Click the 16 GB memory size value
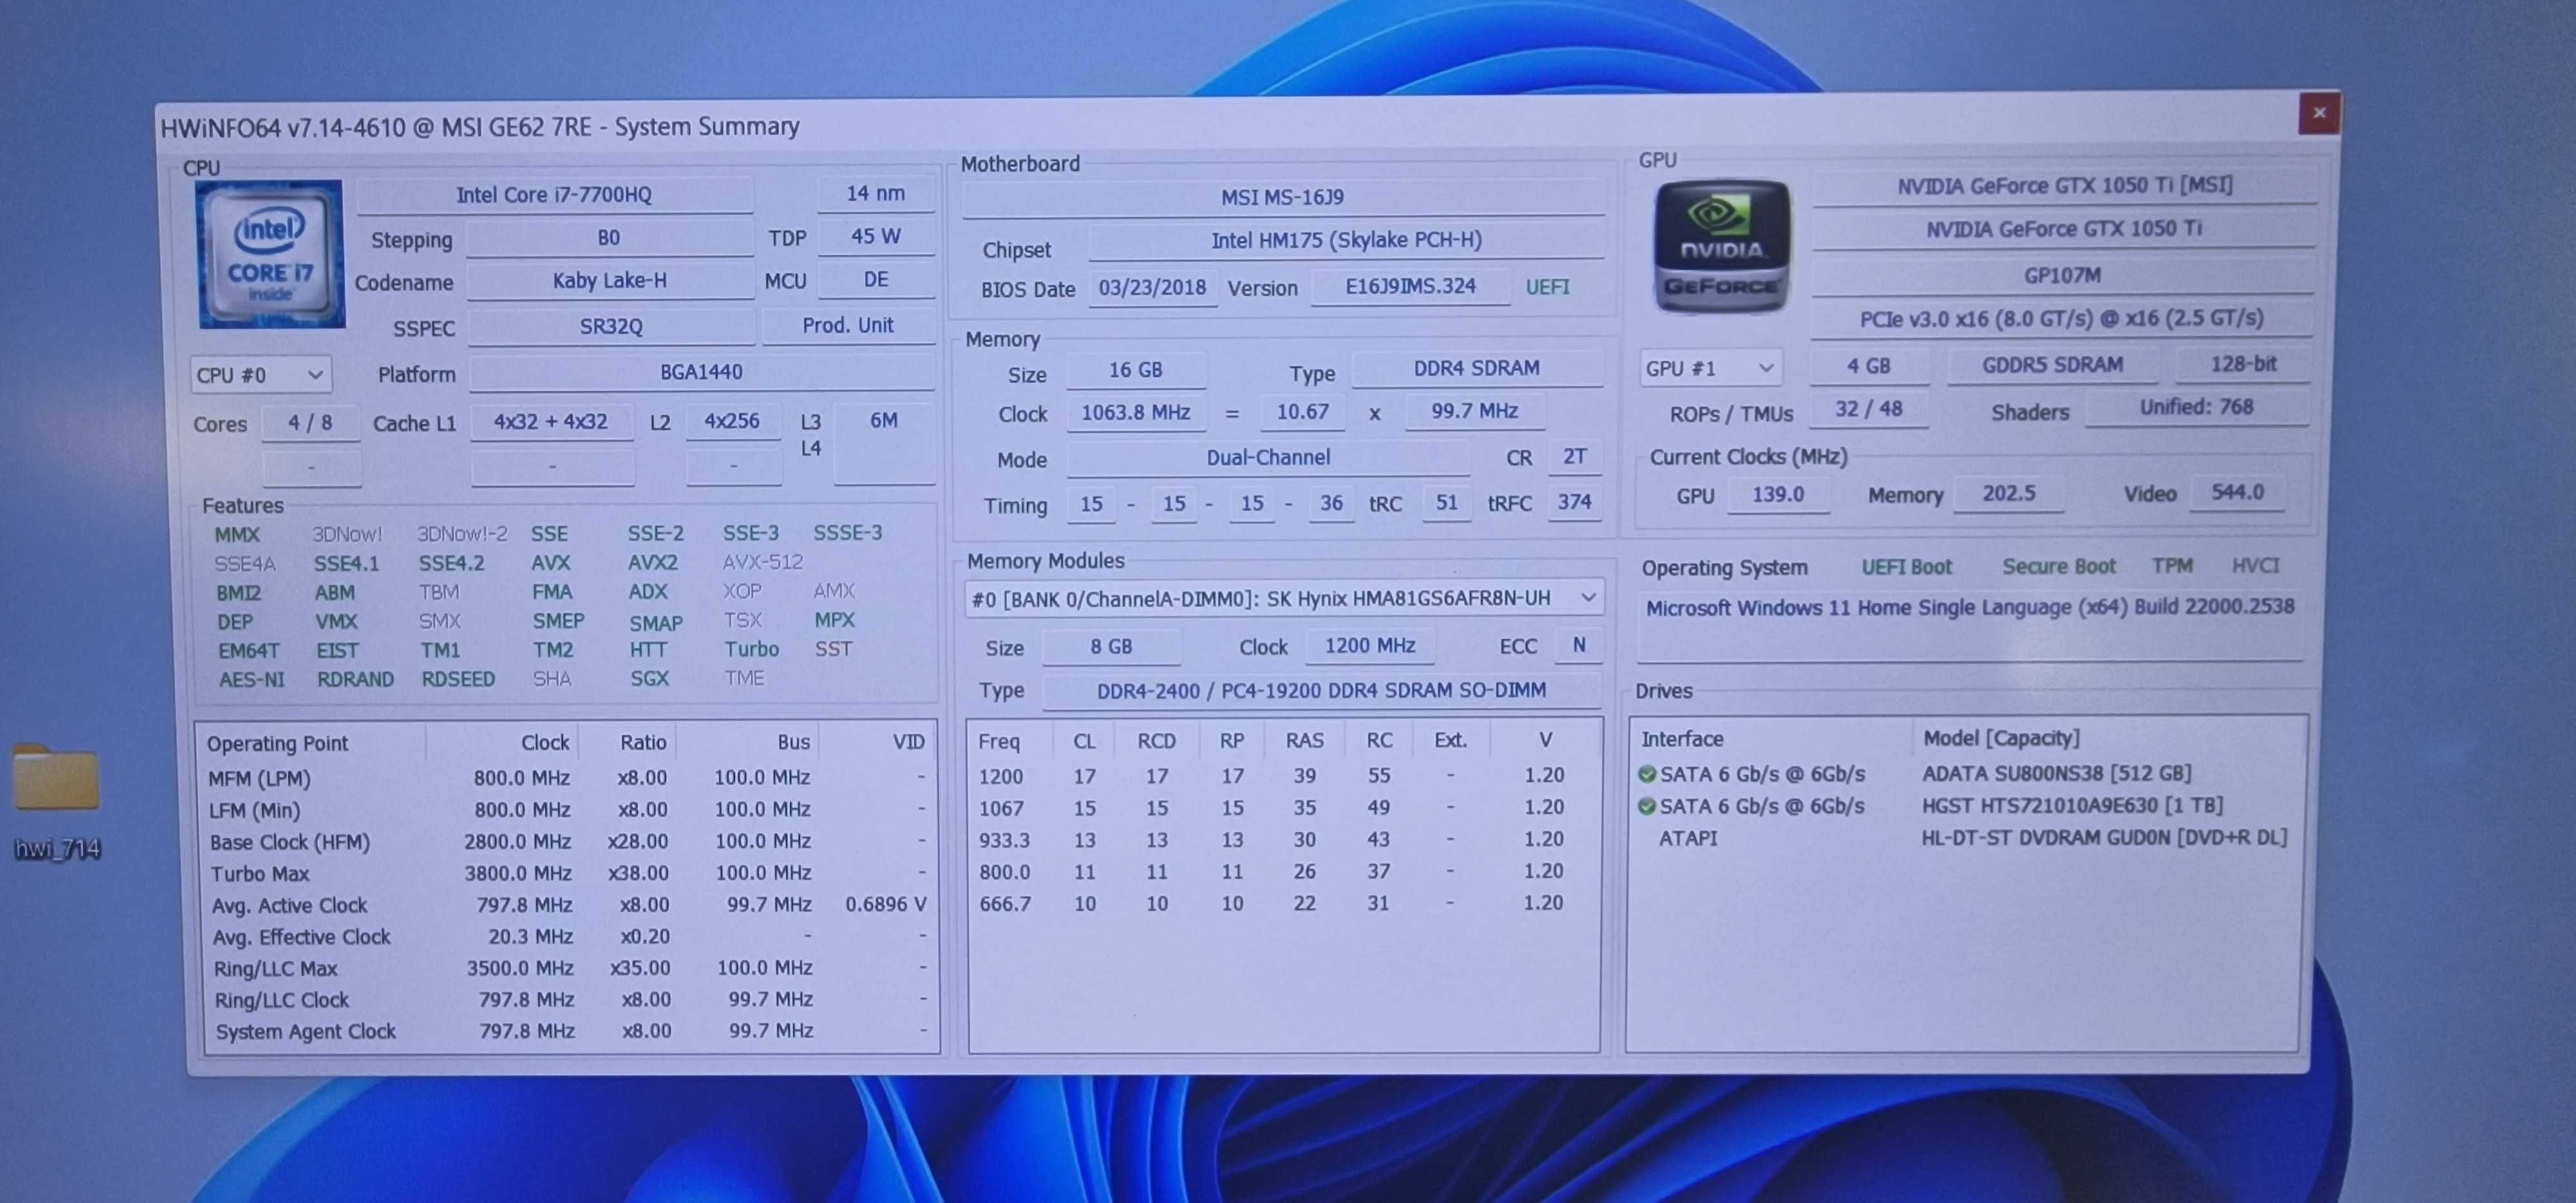The width and height of the screenshot is (2576, 1203). point(1135,370)
